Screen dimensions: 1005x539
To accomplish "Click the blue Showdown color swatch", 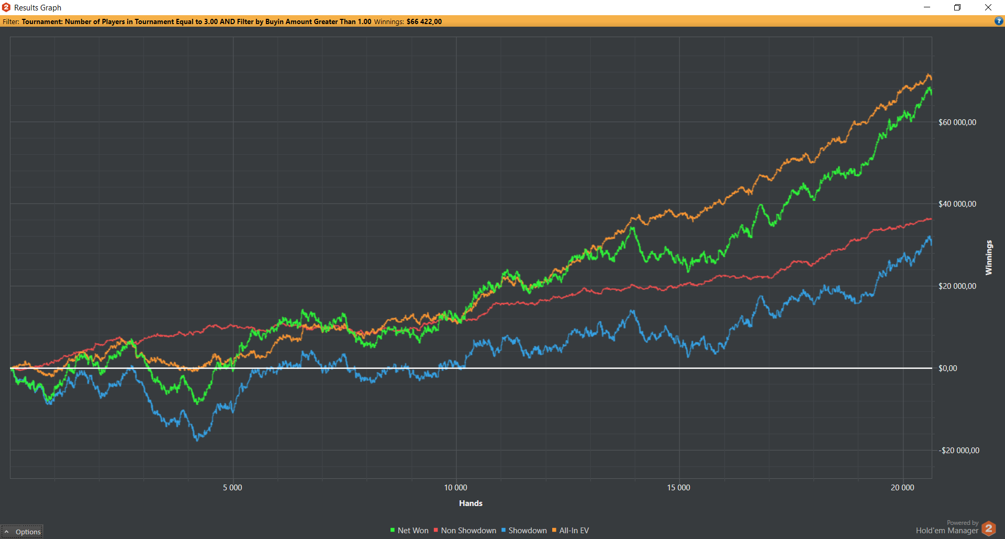I will [504, 530].
